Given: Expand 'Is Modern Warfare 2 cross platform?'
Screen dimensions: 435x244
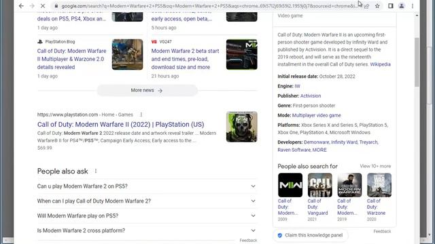Looking at the screenshot, I should tap(147, 230).
